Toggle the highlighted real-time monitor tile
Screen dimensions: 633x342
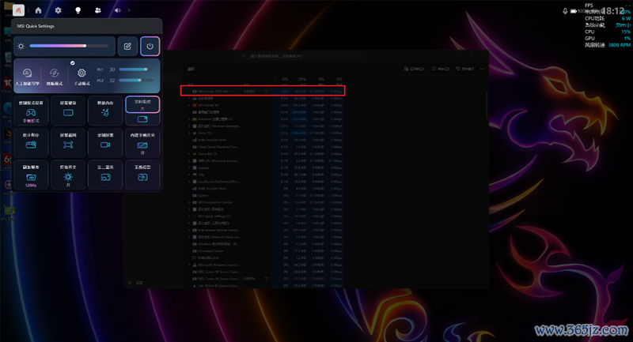142,105
